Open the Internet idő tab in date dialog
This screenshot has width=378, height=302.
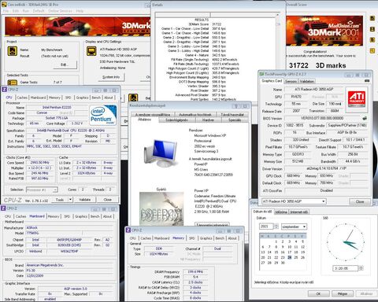tap(299, 212)
